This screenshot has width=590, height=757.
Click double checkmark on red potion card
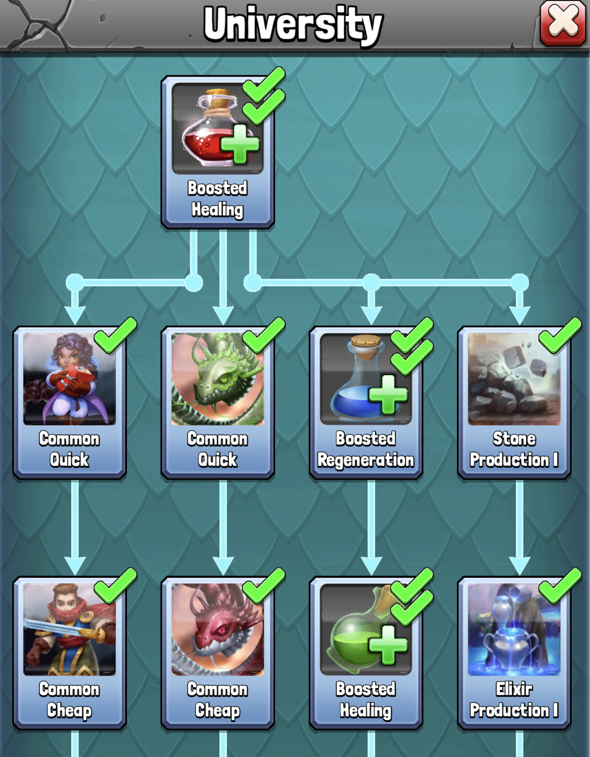point(264,96)
